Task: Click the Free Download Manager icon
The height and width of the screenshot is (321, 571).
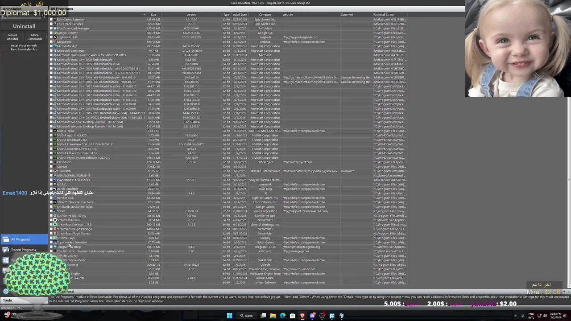Action: pyautogui.click(x=55, y=29)
